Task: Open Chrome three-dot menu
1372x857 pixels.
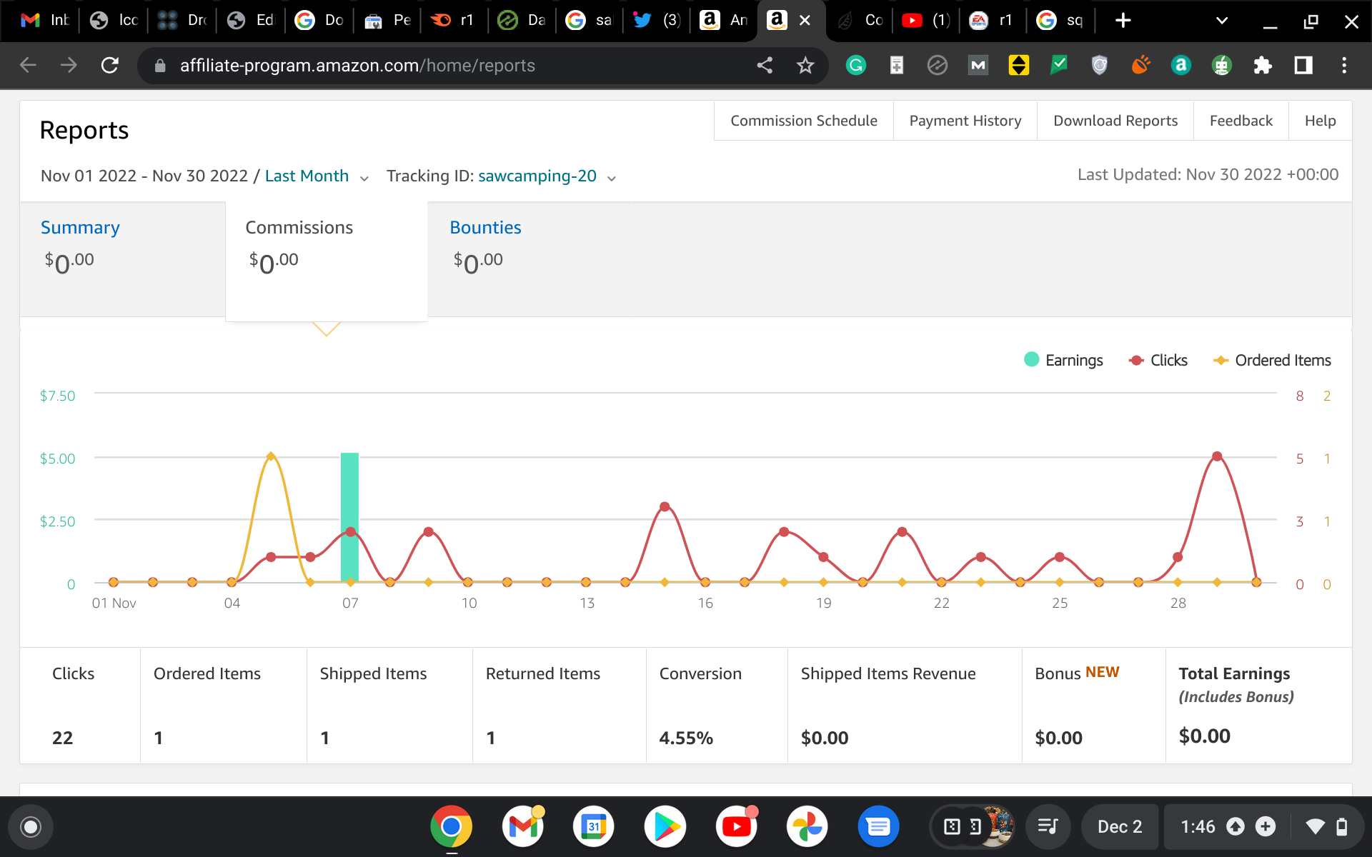Action: (1344, 66)
